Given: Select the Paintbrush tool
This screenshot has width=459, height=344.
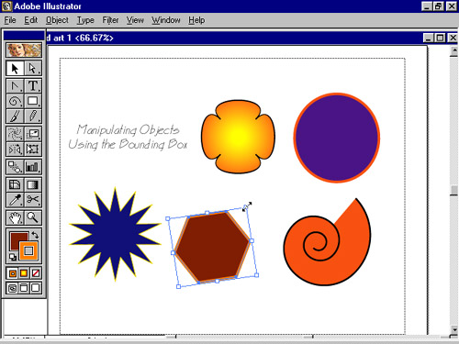Looking at the screenshot, I should point(15,116).
